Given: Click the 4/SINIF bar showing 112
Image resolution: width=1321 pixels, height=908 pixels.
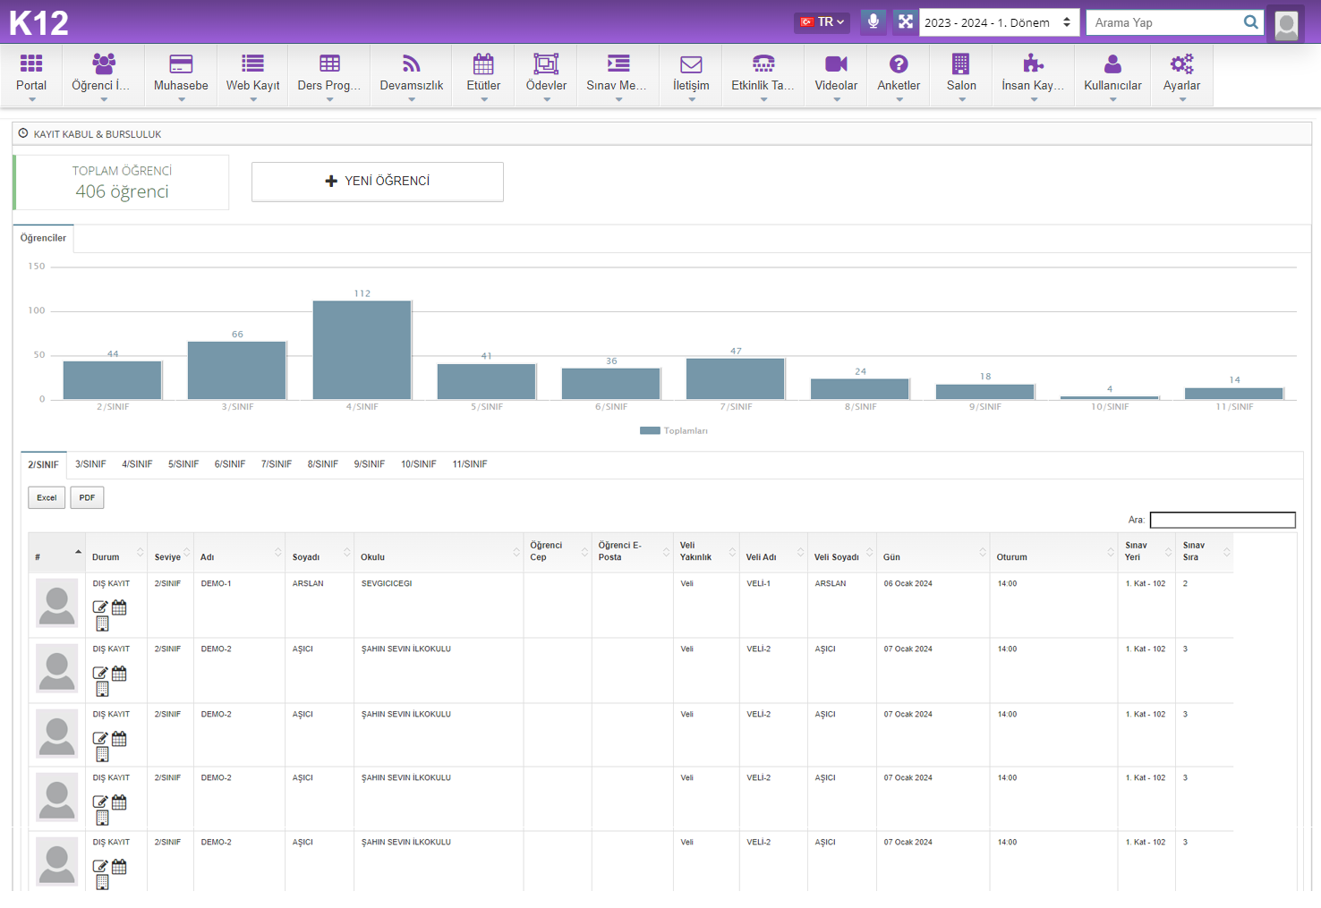Looking at the screenshot, I should (x=362, y=350).
